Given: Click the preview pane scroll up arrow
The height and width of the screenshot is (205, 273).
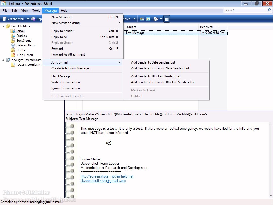Looking at the screenshot, I should pos(271,125).
